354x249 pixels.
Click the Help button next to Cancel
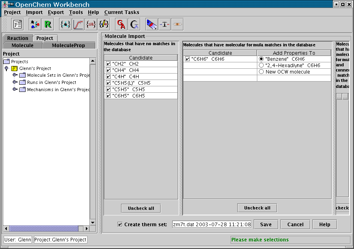(325, 224)
